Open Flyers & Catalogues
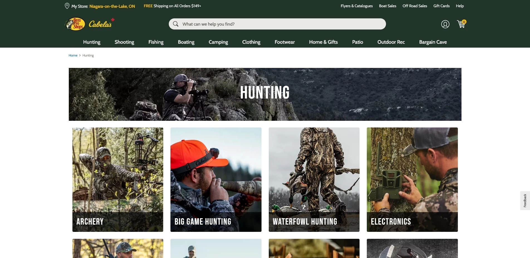The image size is (530, 258). coord(356,6)
